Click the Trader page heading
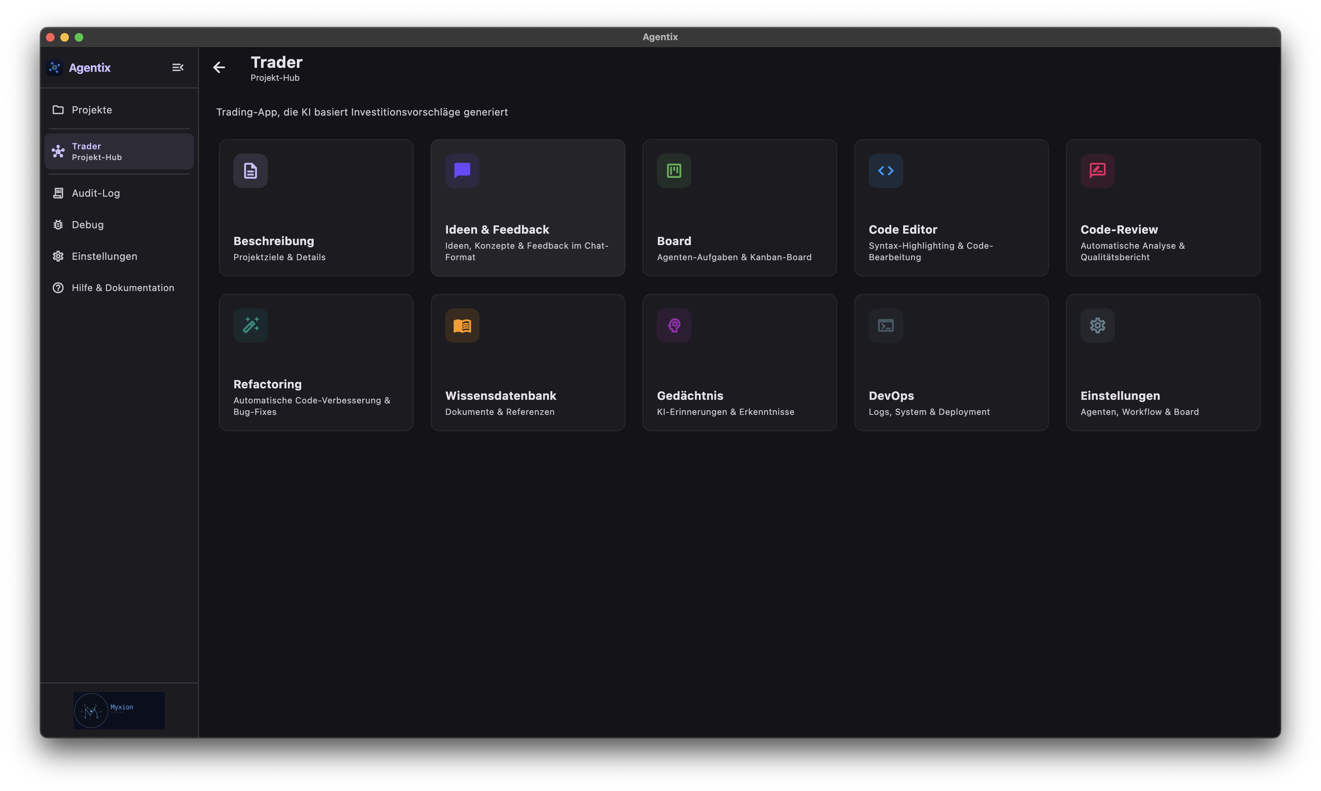This screenshot has width=1321, height=791. click(276, 62)
